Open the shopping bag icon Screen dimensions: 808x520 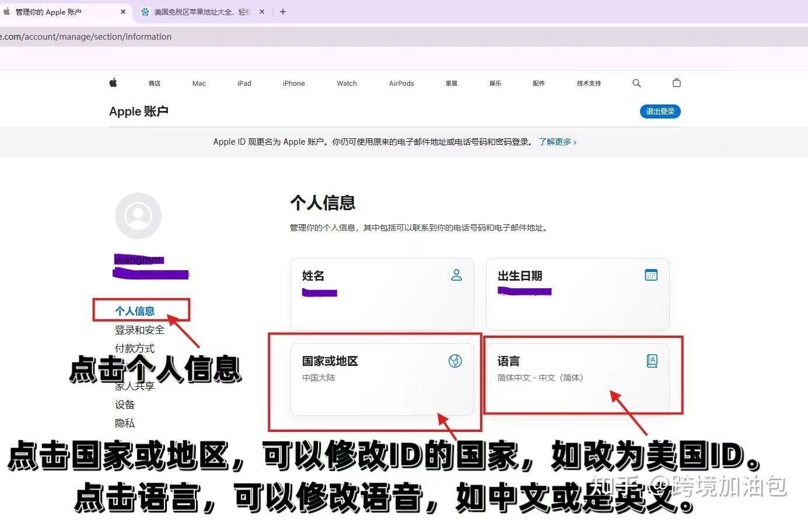point(676,83)
